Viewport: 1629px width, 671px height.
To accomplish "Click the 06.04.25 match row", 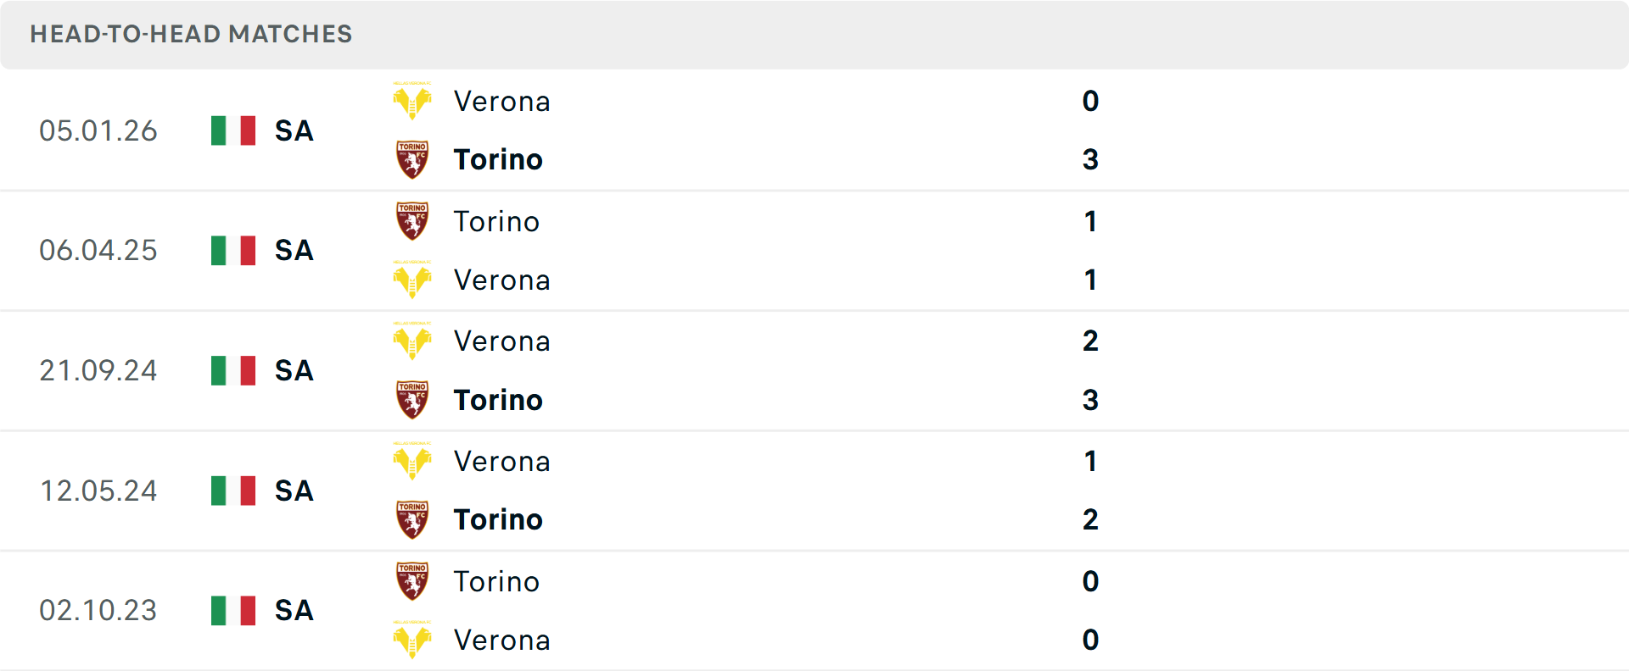I will point(814,250).
